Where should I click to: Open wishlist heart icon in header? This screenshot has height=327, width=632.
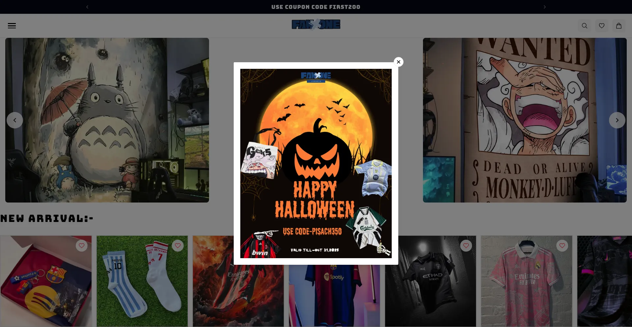point(602,26)
